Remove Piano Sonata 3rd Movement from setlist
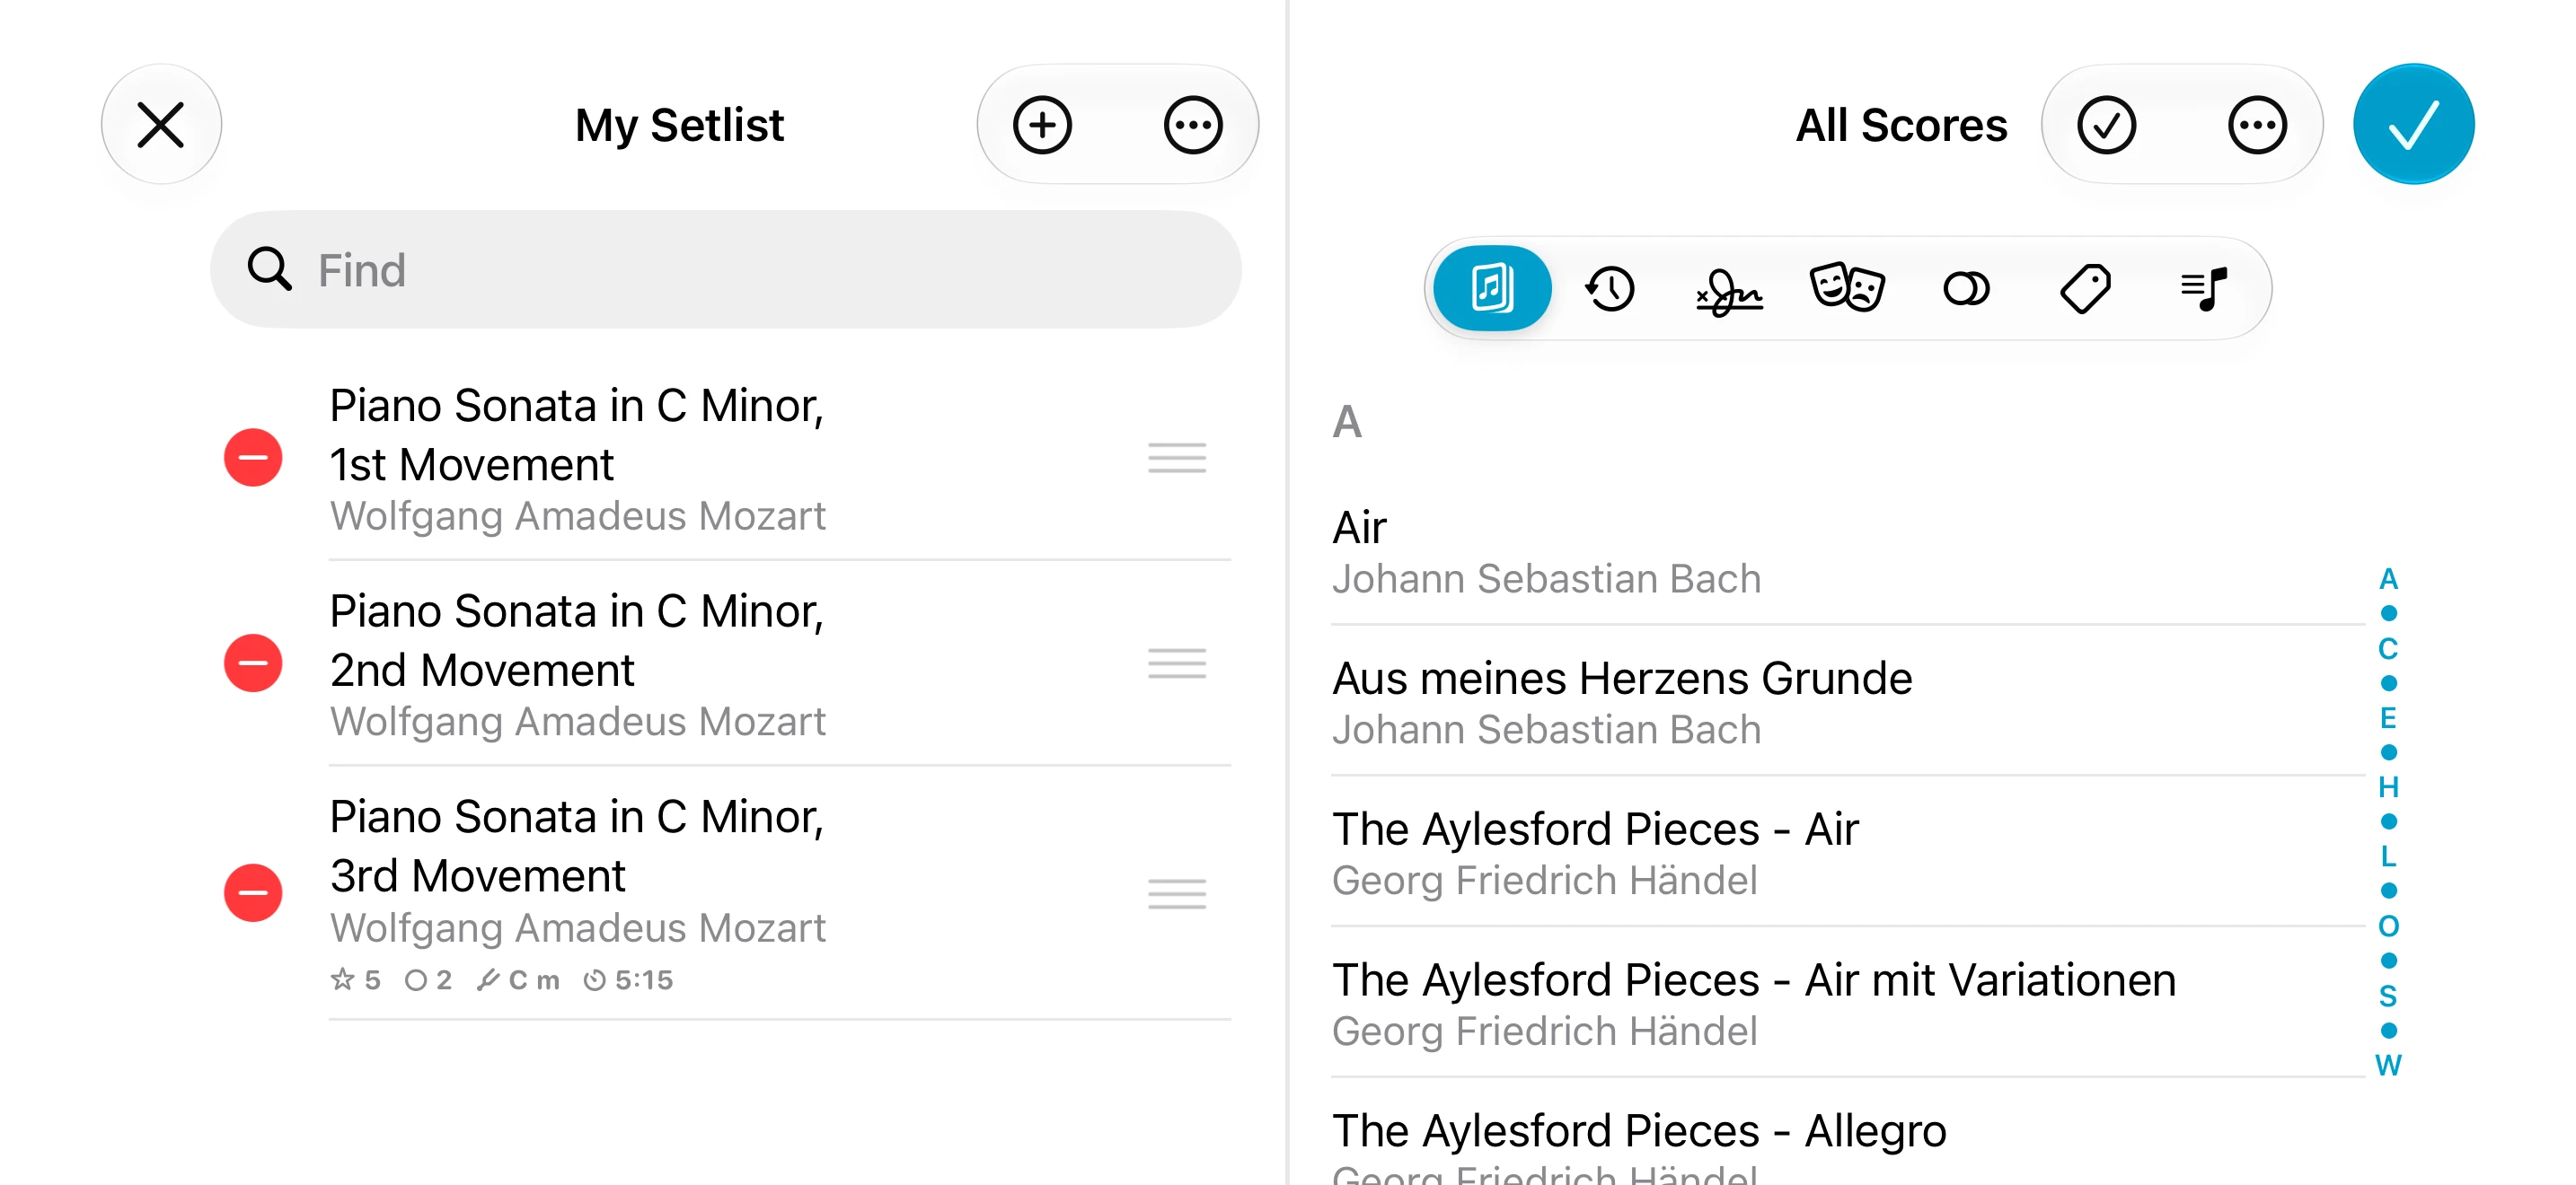Viewport: 2576px width, 1185px height. pos(253,893)
